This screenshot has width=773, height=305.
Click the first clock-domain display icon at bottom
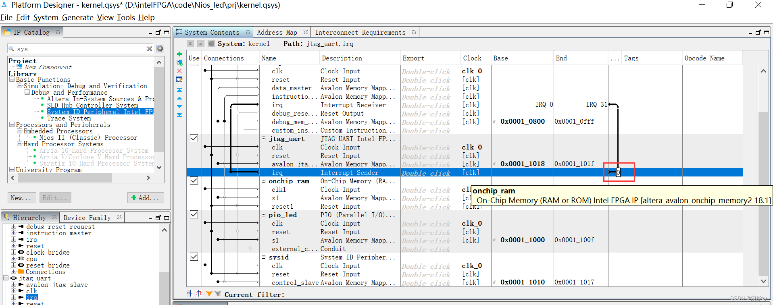[x=190, y=294]
